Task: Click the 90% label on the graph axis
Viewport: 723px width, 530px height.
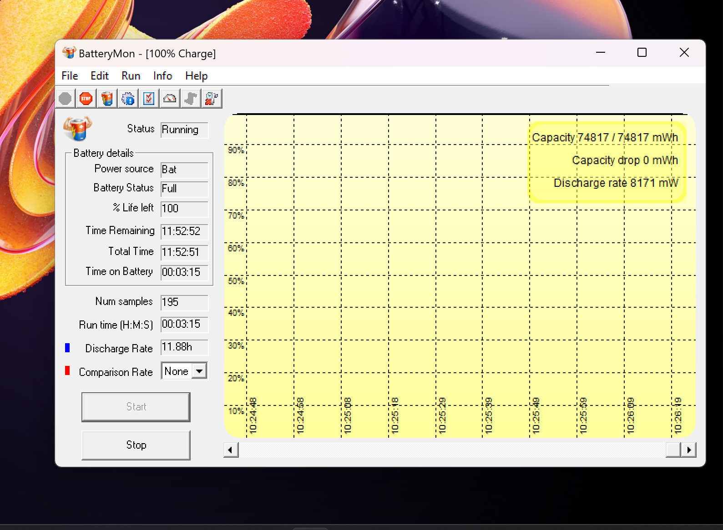Action: pos(236,150)
